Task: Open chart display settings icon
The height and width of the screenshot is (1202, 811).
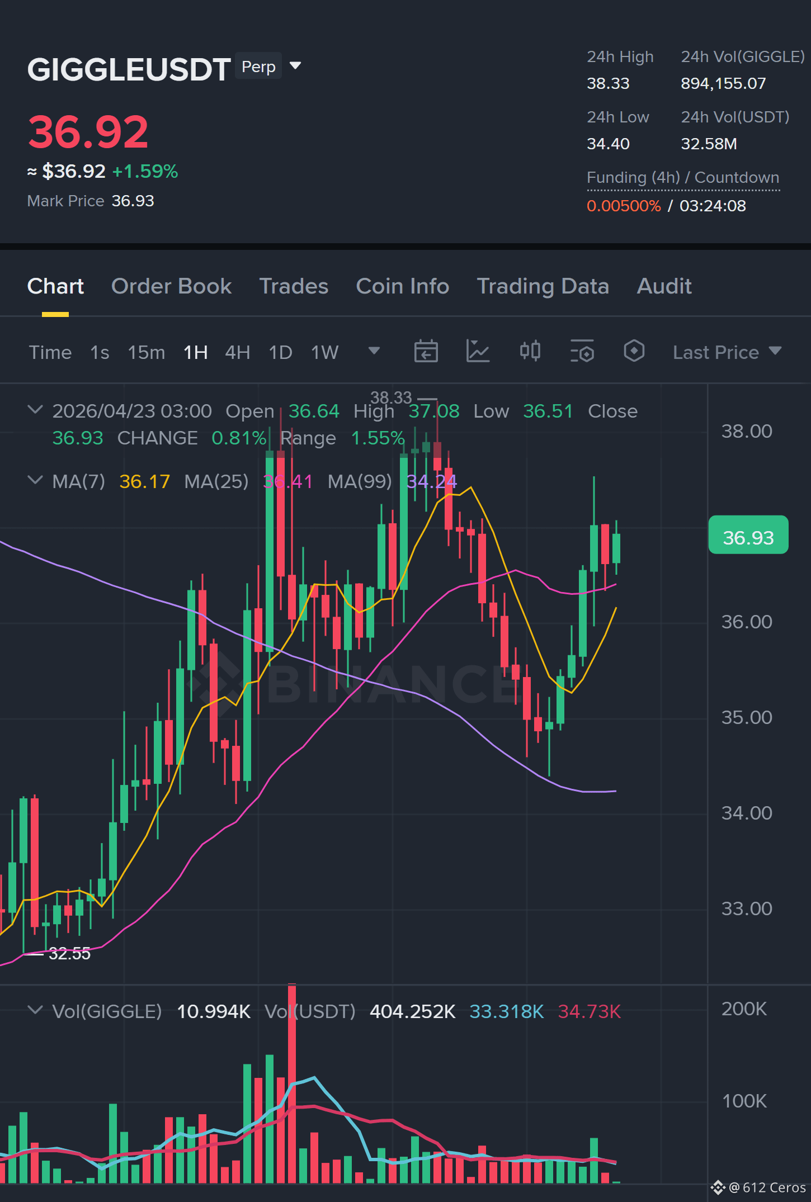Action: [582, 352]
